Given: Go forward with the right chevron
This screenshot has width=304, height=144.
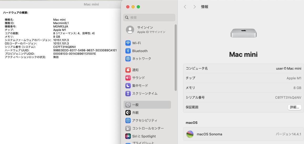Looking at the screenshot, I should click(194, 7).
